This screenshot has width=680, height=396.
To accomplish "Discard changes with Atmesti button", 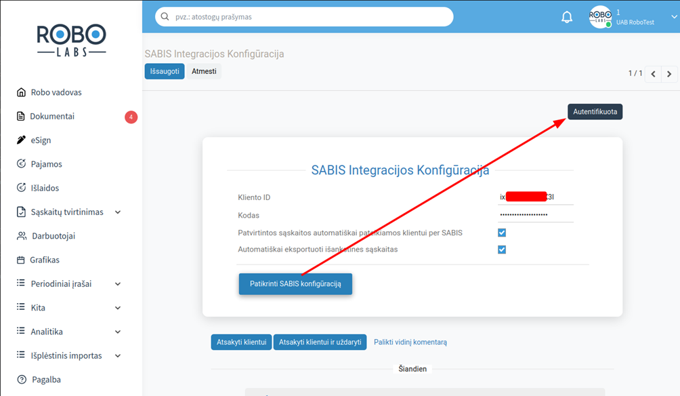I will click(204, 71).
